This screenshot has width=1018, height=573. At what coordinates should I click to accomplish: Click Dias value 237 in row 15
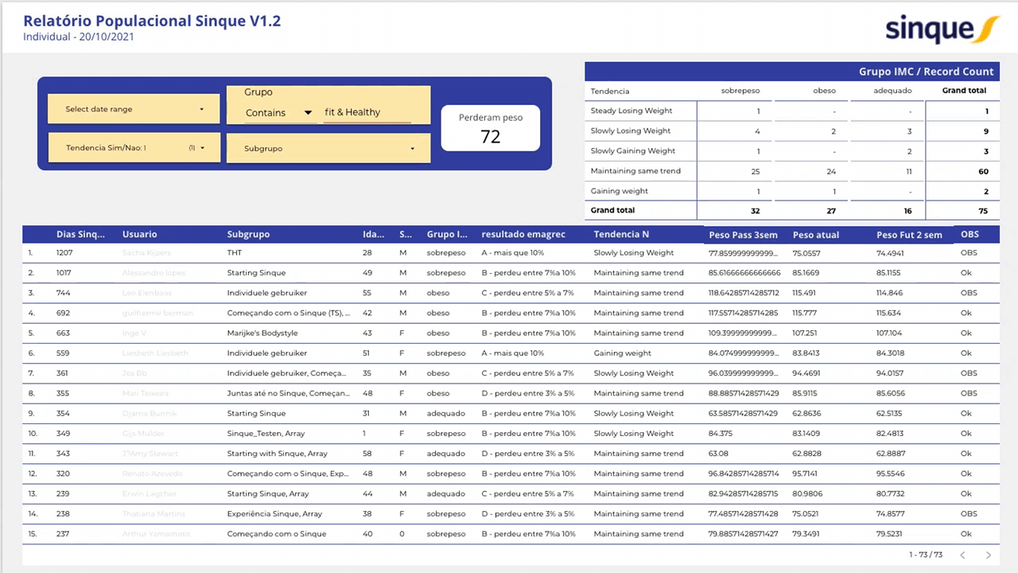click(63, 533)
